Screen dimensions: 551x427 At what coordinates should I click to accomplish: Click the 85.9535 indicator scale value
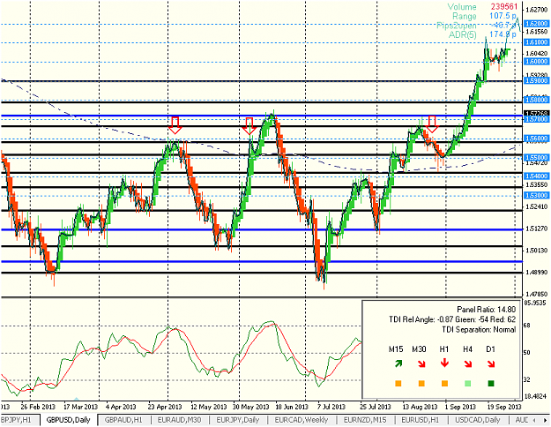[535, 302]
